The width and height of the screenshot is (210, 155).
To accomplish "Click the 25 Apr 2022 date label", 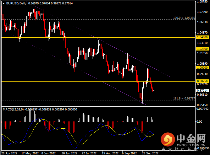I will coord(9,153).
